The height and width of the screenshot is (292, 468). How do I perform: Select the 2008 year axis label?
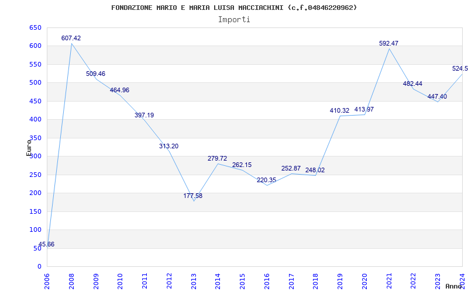[71, 281]
